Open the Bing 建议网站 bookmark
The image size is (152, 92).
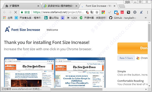tap(51, 18)
